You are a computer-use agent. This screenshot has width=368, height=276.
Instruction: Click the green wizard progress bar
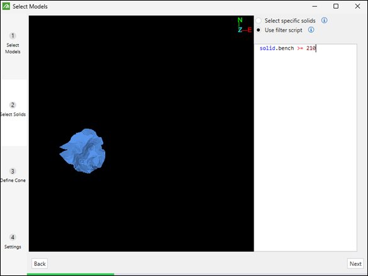point(70,274)
